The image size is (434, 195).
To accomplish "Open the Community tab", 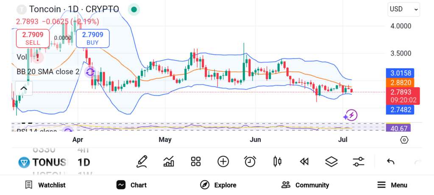I will point(305,185).
